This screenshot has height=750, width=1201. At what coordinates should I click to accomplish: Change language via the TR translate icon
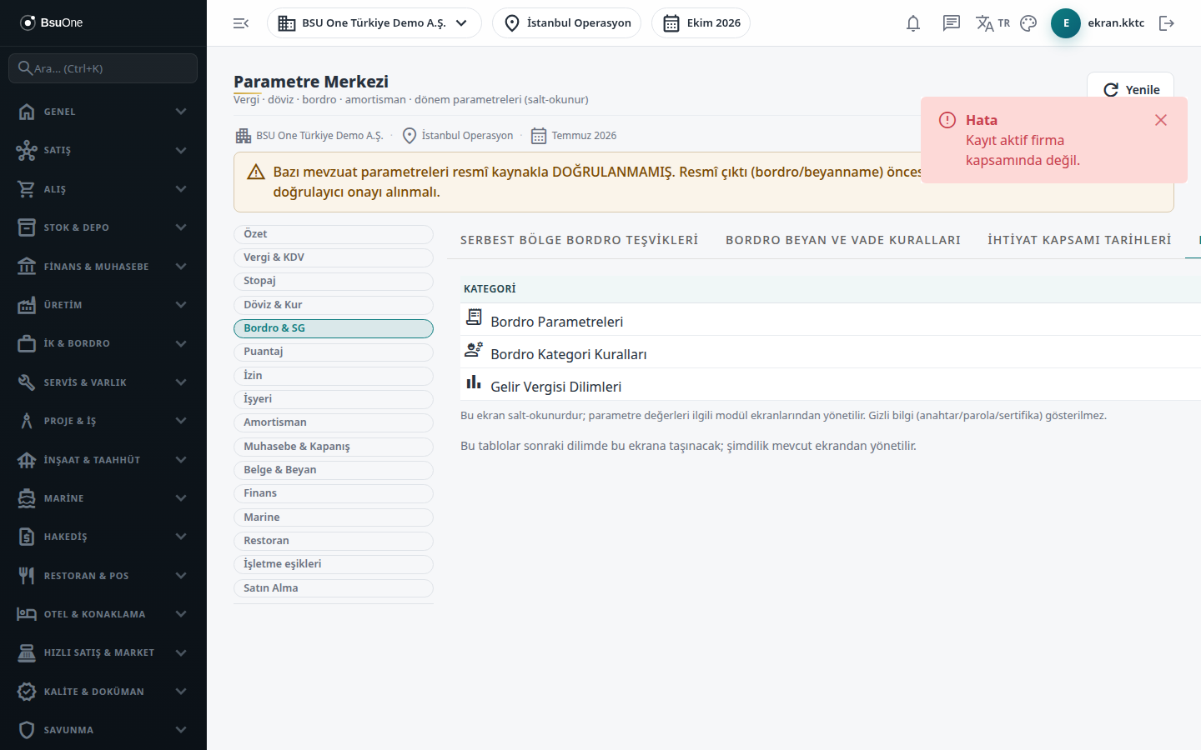click(992, 23)
